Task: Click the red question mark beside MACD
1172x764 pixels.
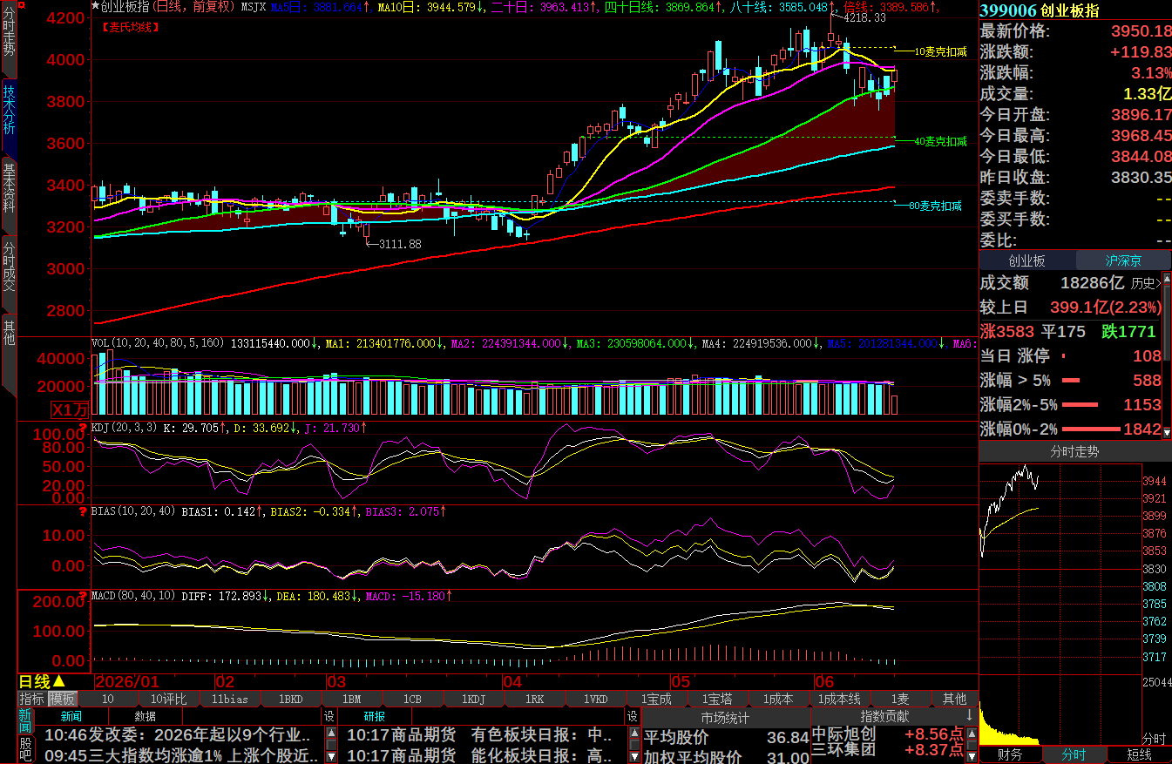Action: coord(84,596)
